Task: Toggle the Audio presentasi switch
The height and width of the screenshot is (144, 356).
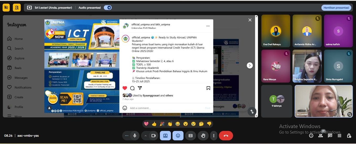Action: tap(107, 8)
